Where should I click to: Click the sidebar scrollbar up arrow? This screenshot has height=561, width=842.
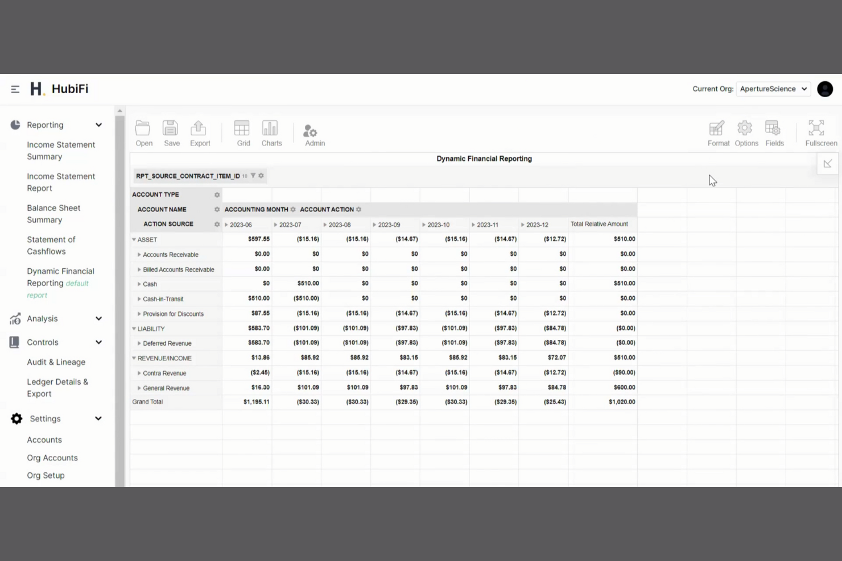click(x=119, y=111)
